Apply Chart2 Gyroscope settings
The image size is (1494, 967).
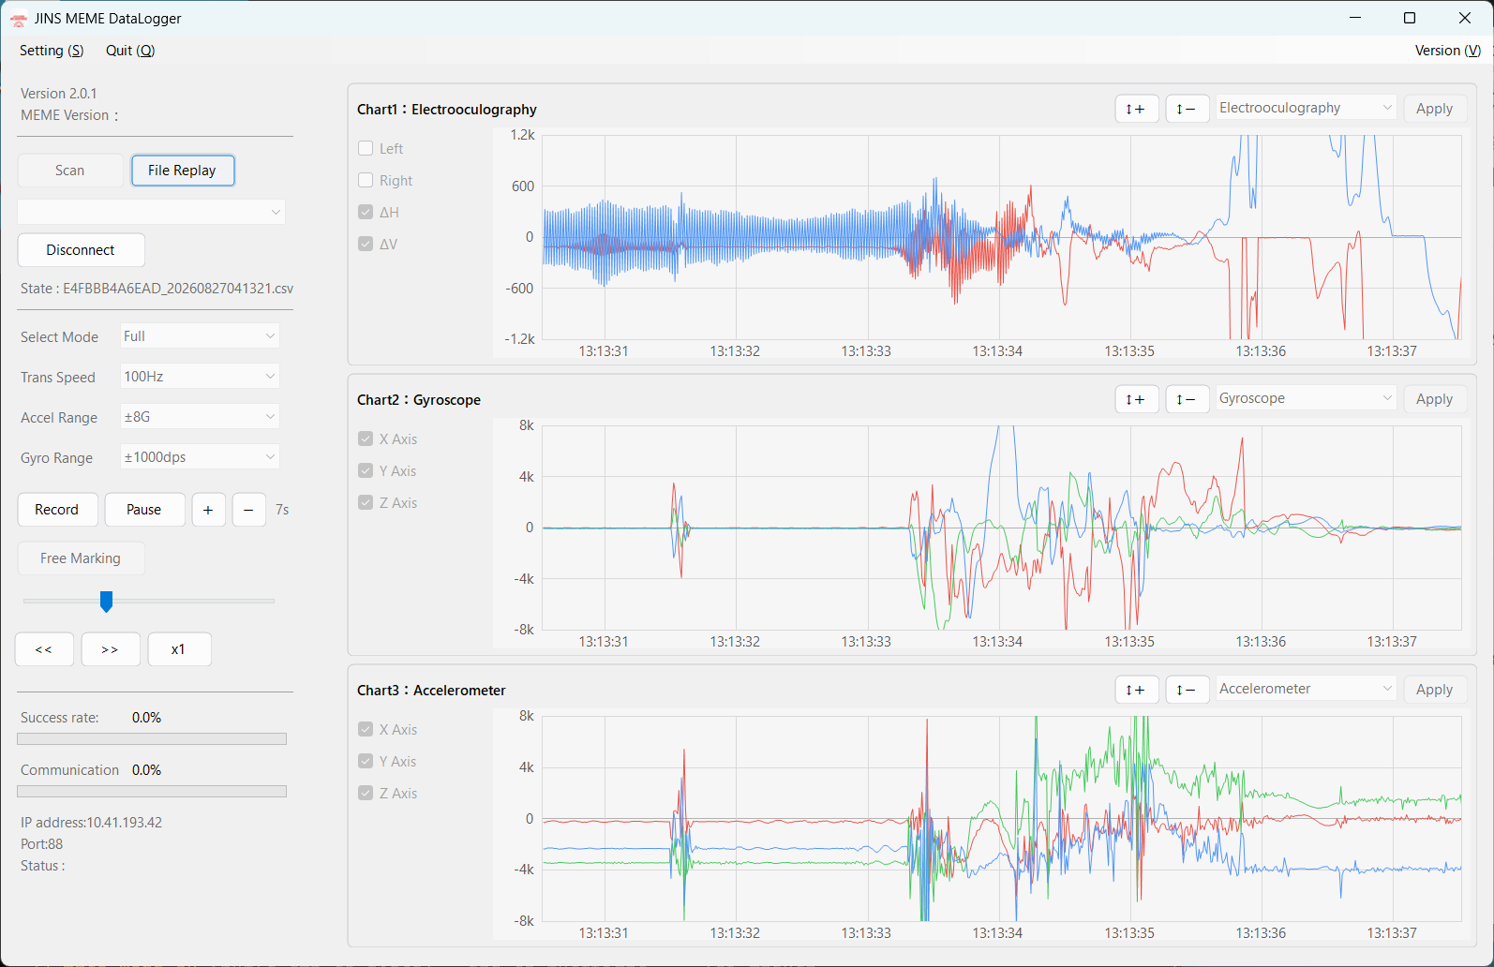point(1434,399)
